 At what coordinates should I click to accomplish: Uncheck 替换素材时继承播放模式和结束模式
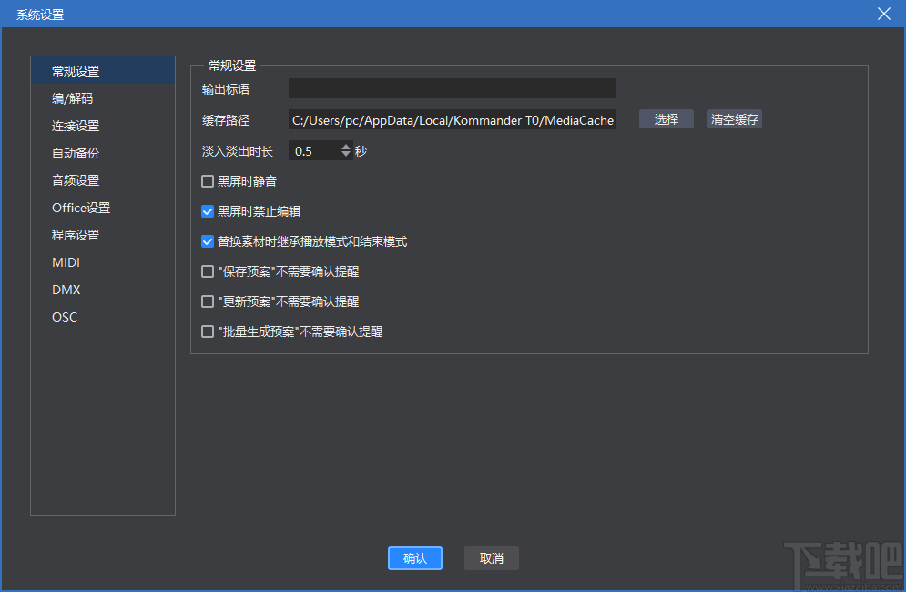tap(207, 240)
